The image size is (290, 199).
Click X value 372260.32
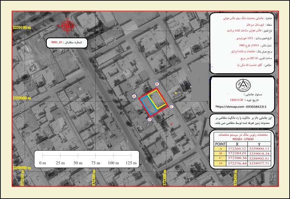(x=237, y=149)
